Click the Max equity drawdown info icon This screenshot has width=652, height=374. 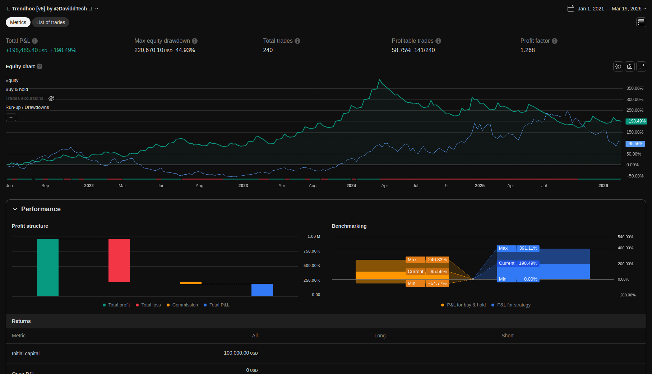coord(195,41)
